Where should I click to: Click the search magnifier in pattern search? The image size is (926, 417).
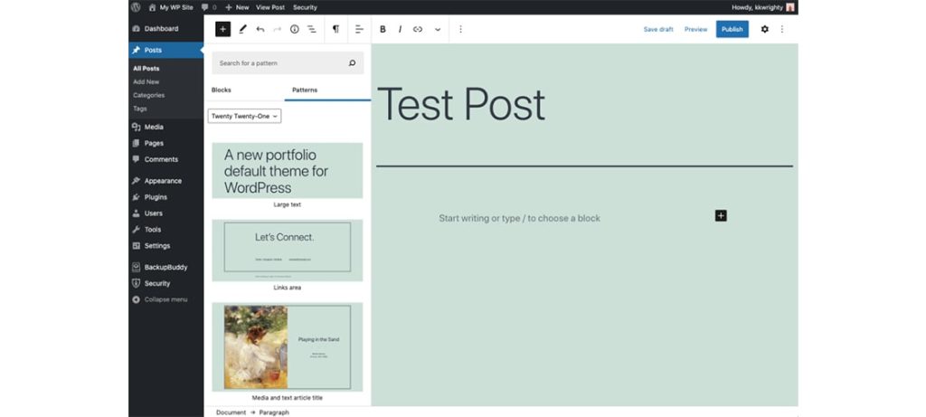click(353, 62)
